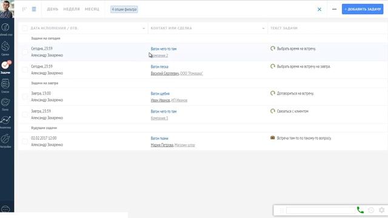Image resolution: width=388 pixels, height=218 pixels.
Task: Switch to the День view tab
Action: click(53, 9)
